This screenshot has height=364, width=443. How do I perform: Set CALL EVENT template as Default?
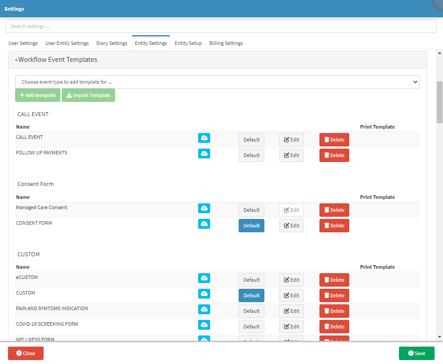pyautogui.click(x=251, y=140)
